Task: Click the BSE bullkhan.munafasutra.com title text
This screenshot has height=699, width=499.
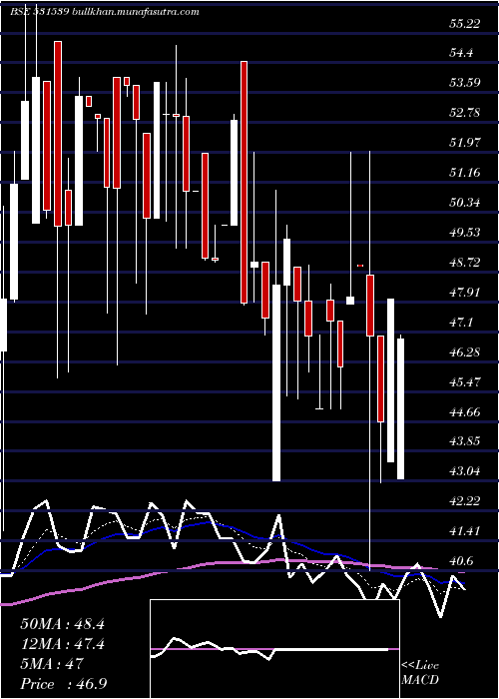Action: click(105, 12)
